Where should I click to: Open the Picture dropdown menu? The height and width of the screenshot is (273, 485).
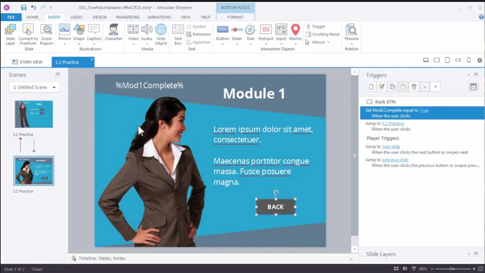[64, 44]
